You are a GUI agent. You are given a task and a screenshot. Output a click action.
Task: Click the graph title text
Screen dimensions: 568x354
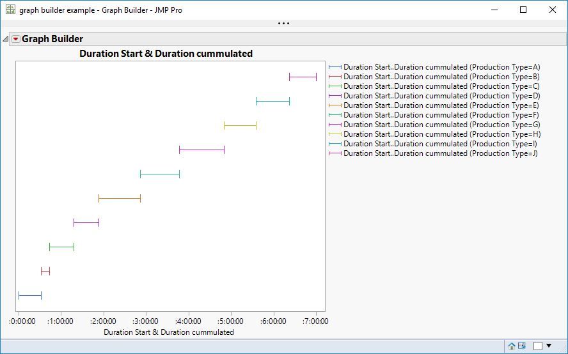(166, 54)
